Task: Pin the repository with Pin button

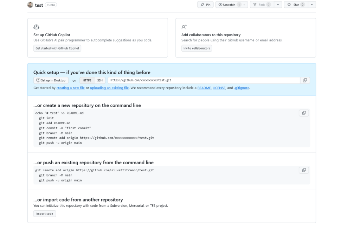Action: [x=205, y=5]
